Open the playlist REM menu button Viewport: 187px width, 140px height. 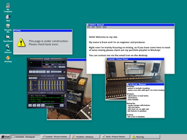coord(34,105)
